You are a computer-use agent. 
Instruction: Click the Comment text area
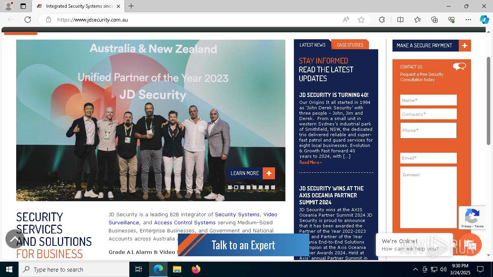(428, 197)
